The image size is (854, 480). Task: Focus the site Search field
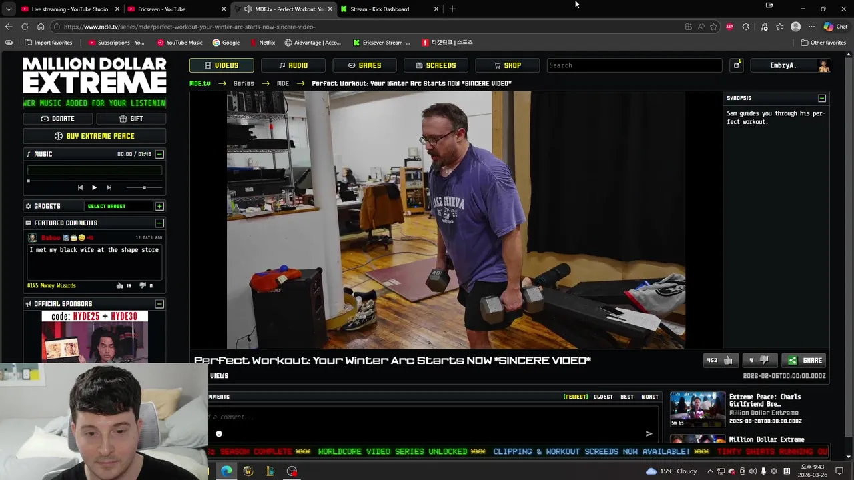tap(634, 65)
